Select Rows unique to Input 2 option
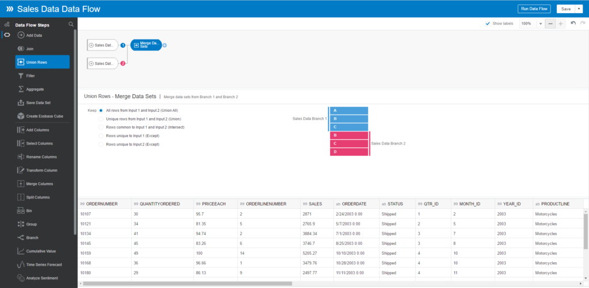This screenshot has width=589, height=288. pyautogui.click(x=101, y=144)
